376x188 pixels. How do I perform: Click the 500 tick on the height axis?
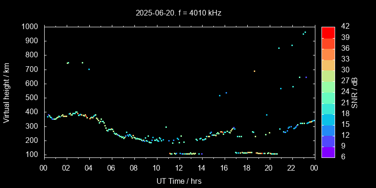click(33, 98)
